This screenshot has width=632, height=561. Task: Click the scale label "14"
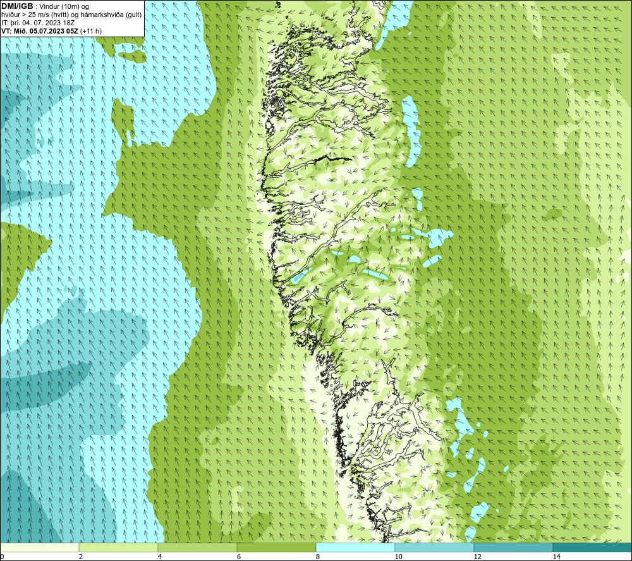(556, 557)
